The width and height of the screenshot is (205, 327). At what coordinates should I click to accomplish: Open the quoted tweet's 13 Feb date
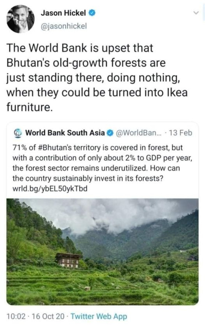tap(180, 133)
